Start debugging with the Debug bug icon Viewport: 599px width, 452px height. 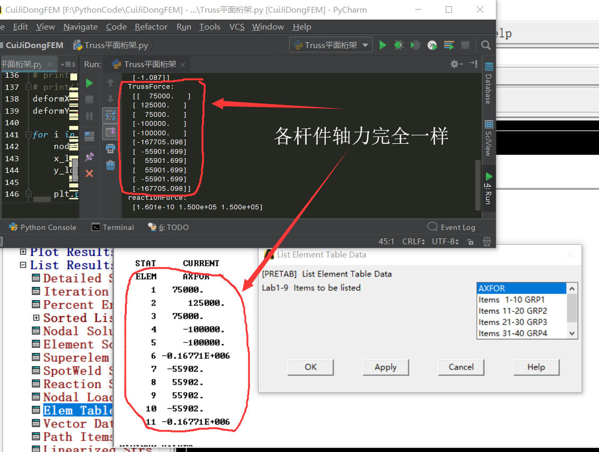coord(399,45)
